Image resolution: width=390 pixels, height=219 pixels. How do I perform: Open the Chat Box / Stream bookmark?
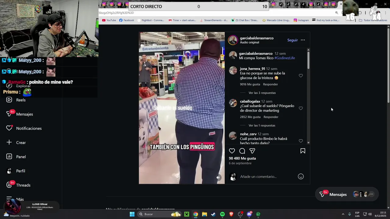[x=245, y=20]
